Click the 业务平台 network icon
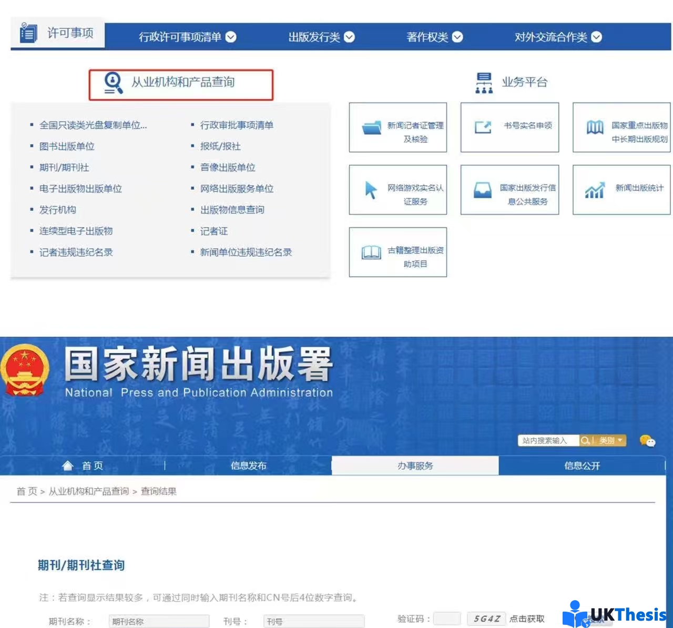This screenshot has width=673, height=628. (483, 82)
